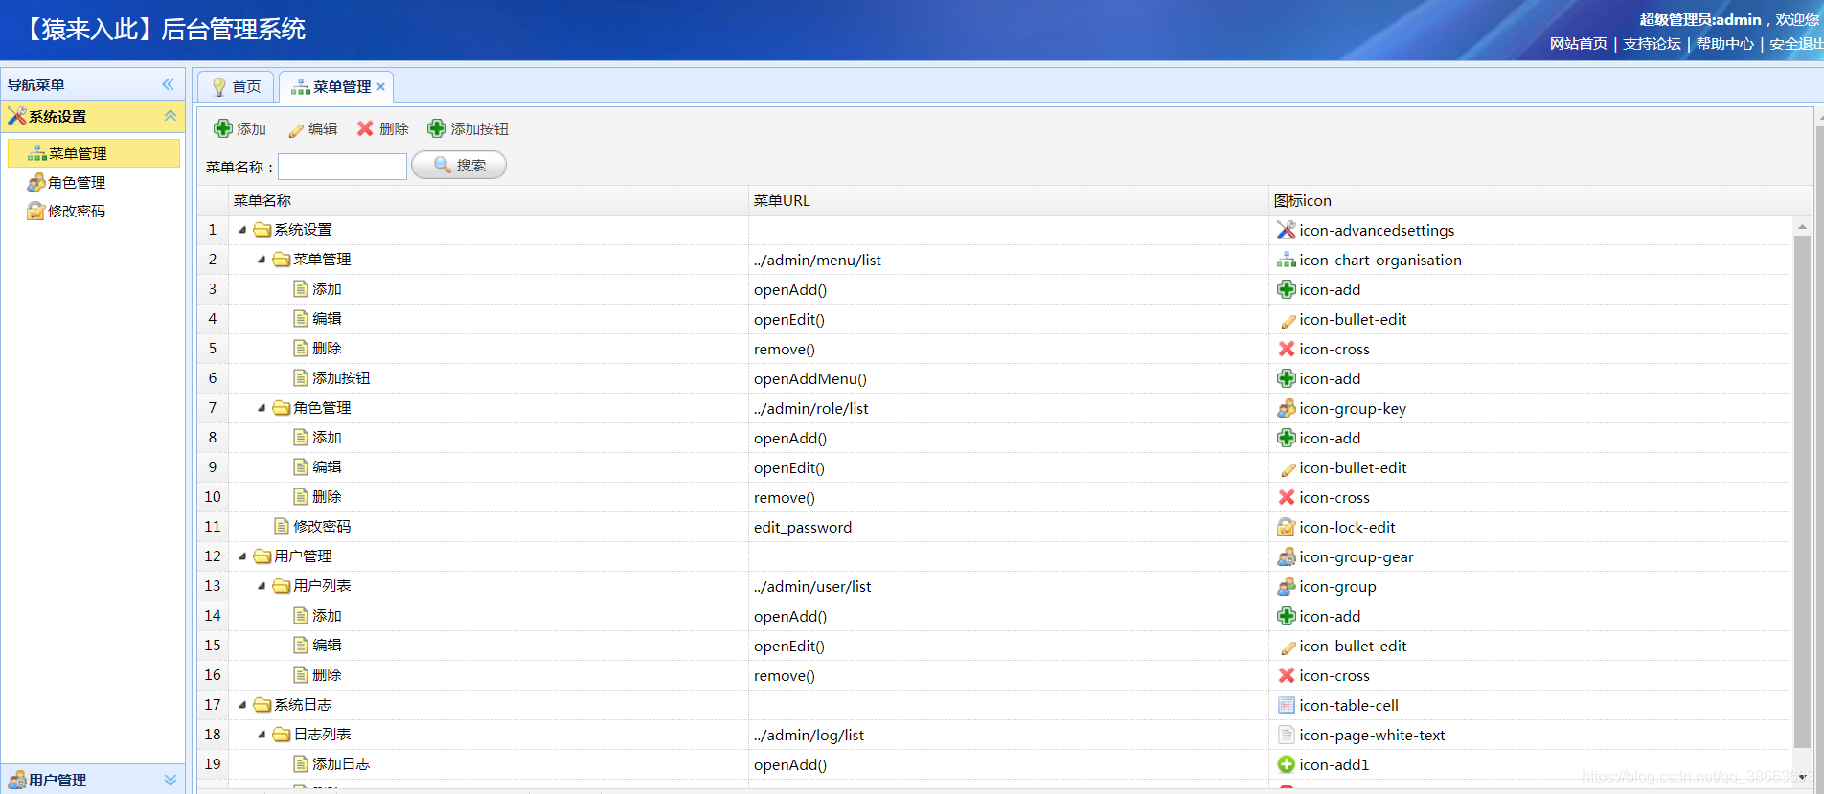Select row number 10 in the grid

(x=213, y=497)
